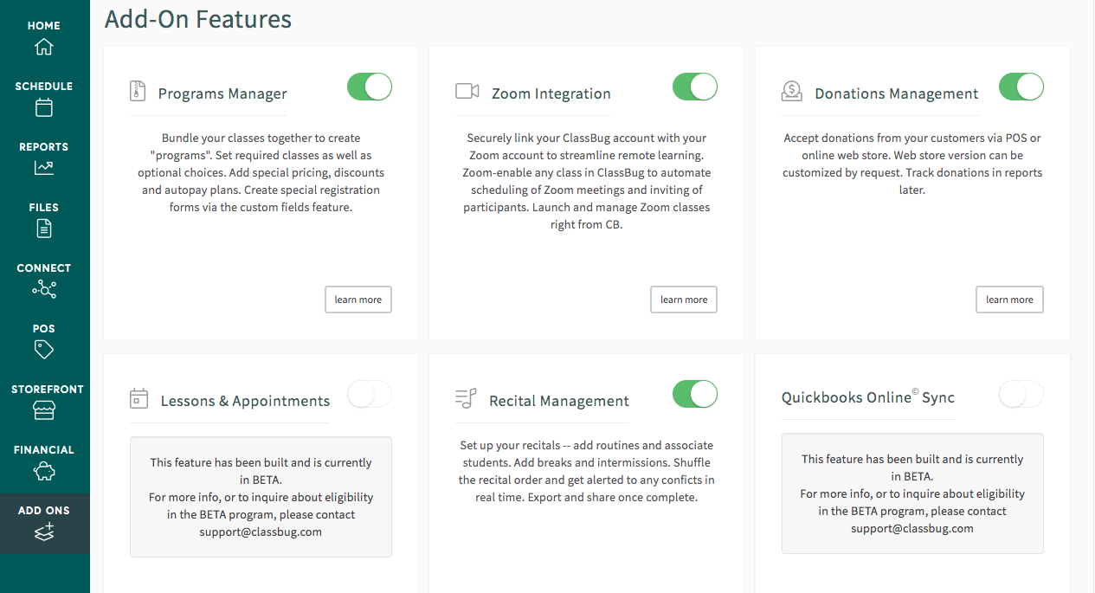Enable the Lessons & Appointments toggle

click(x=370, y=395)
